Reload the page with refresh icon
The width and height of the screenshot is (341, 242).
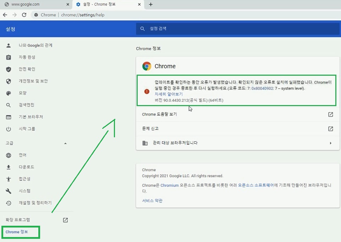(x=24, y=15)
